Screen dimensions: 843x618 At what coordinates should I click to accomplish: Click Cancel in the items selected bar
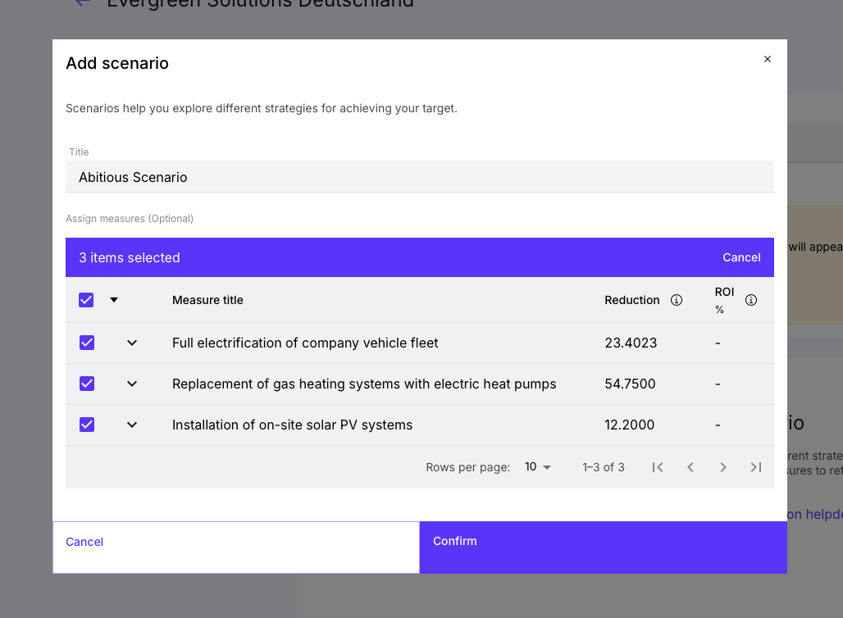[x=741, y=257]
